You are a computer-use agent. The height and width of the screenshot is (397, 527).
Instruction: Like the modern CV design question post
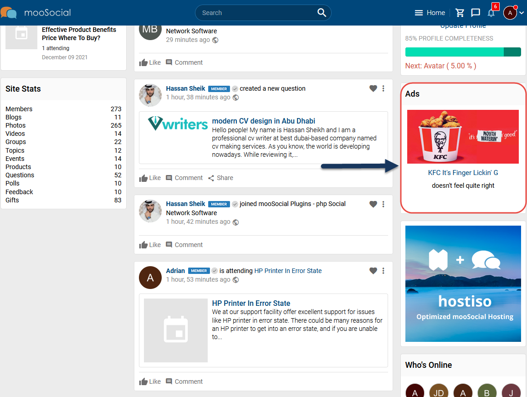pos(150,178)
